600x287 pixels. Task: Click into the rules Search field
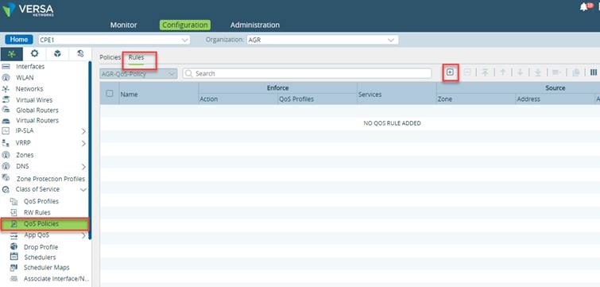tap(307, 73)
